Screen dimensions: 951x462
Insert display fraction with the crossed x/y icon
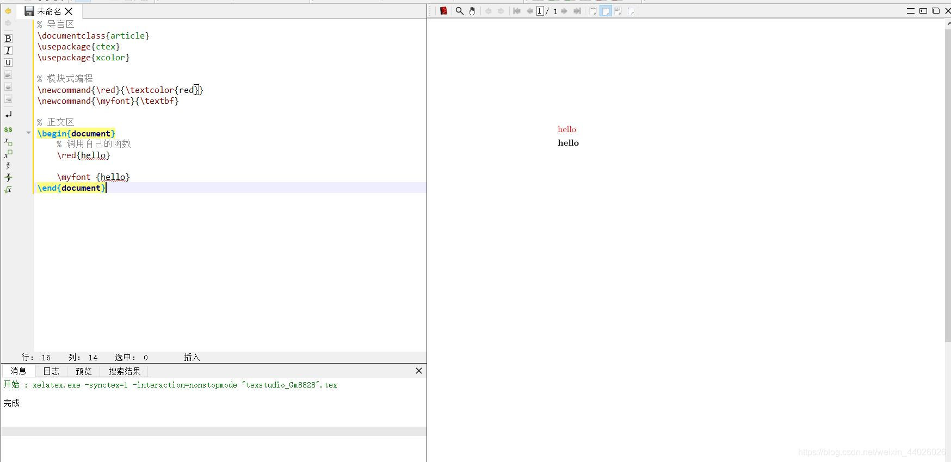pos(8,178)
